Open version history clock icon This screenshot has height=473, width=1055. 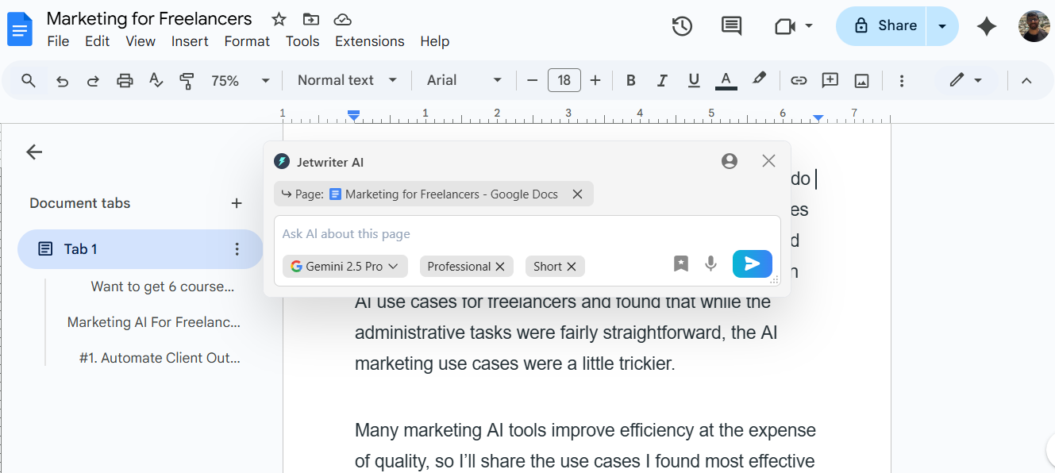pos(682,26)
